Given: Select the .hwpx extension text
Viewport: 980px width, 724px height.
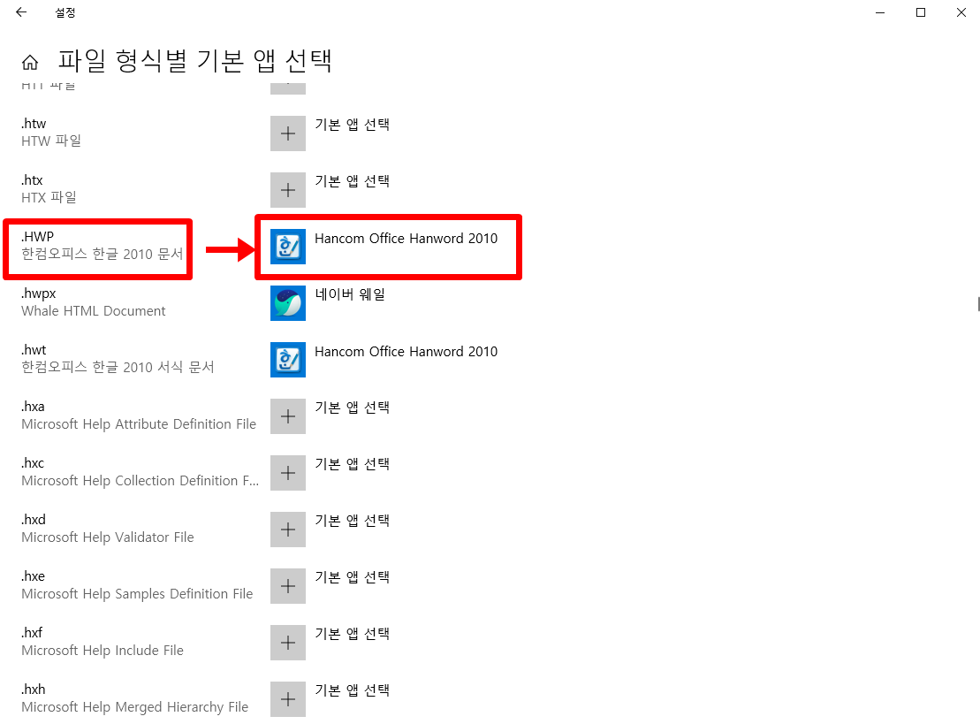Looking at the screenshot, I should pyautogui.click(x=39, y=293).
